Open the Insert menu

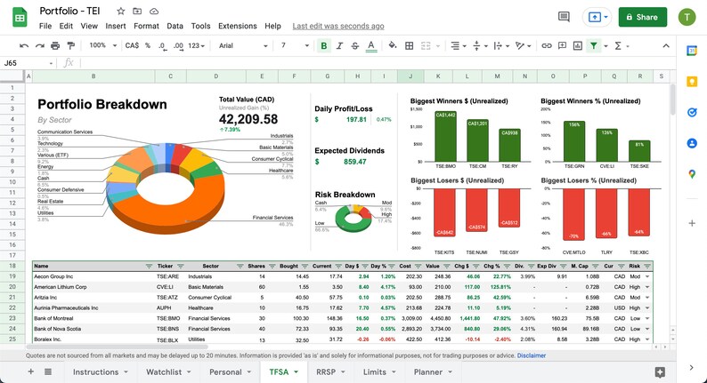(116, 26)
